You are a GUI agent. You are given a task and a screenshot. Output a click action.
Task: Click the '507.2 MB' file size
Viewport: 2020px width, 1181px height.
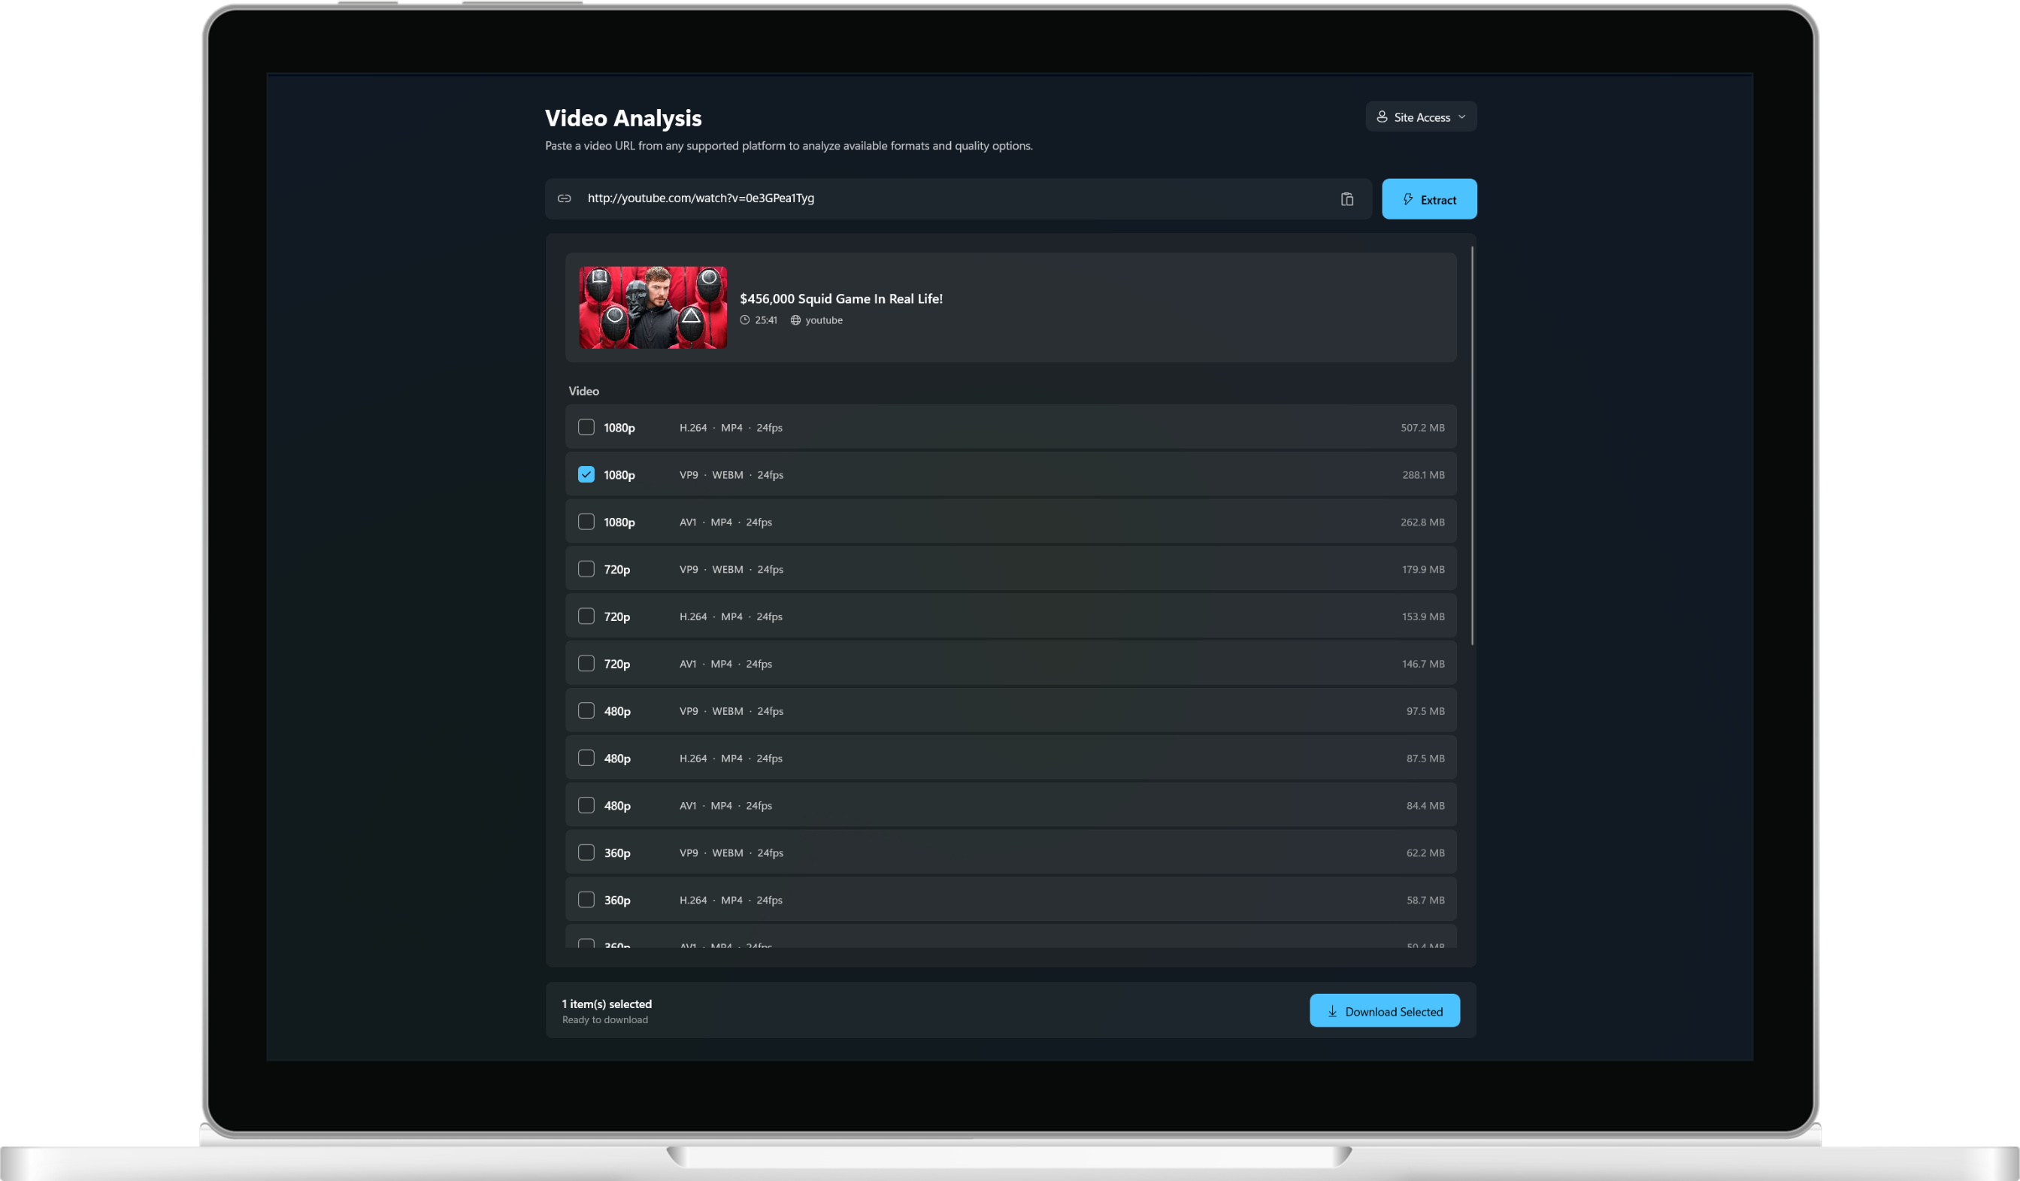click(1422, 427)
